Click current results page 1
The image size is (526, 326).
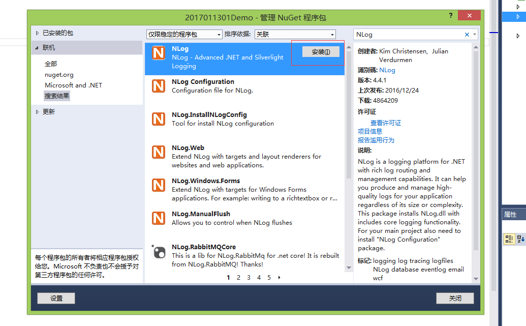click(229, 278)
